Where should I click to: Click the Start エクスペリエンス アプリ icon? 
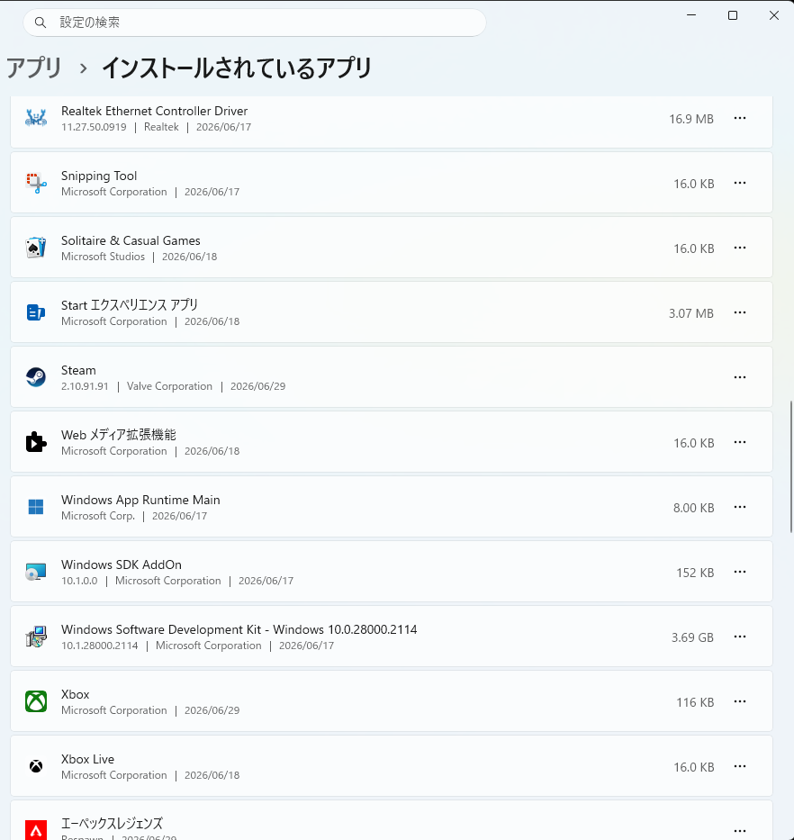[x=36, y=312]
